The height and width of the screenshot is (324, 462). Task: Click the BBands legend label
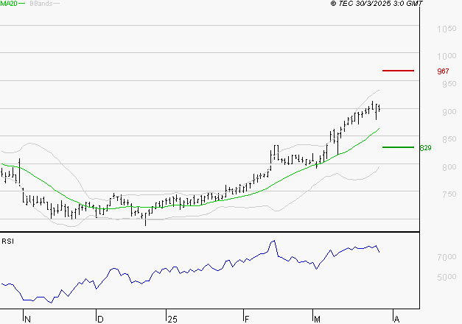point(41,4)
